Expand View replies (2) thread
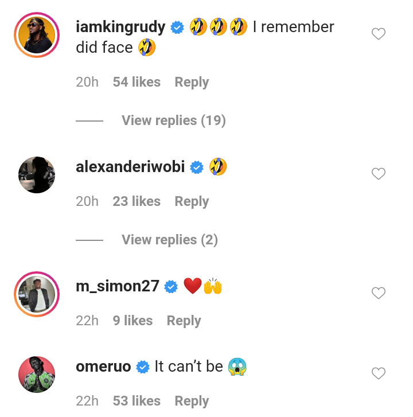413x417 pixels. tap(170, 240)
